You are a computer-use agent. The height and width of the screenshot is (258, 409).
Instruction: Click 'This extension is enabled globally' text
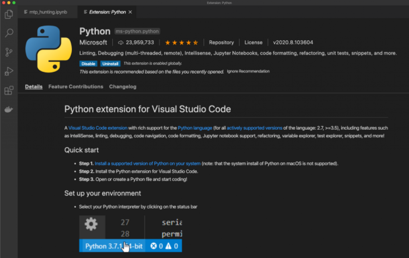click(x=153, y=63)
